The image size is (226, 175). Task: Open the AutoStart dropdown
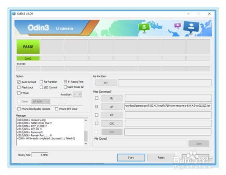[x=77, y=95]
